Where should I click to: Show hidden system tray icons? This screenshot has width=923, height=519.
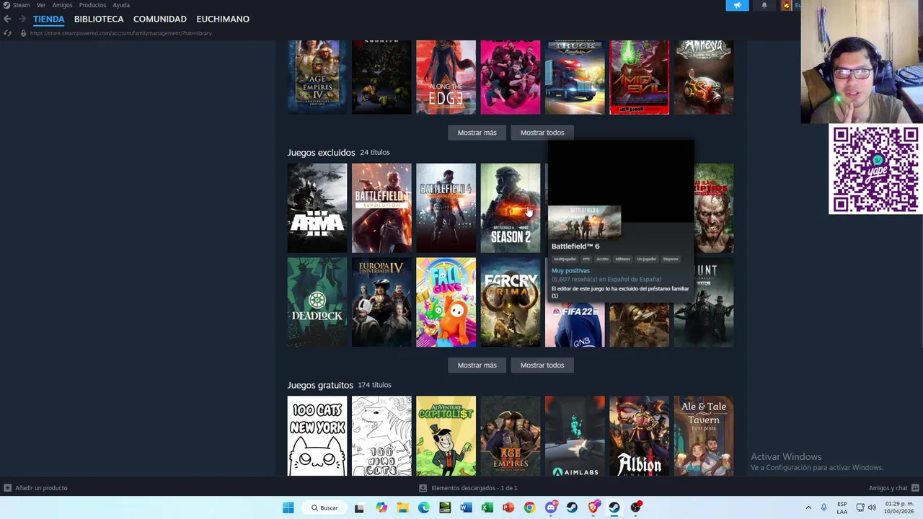click(x=808, y=507)
